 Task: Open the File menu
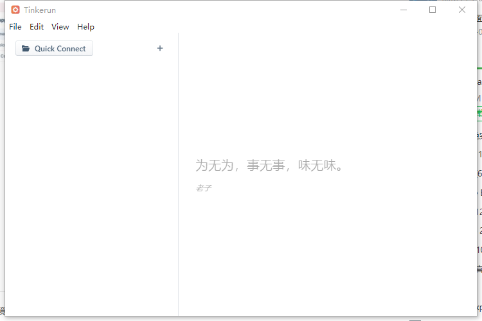15,27
